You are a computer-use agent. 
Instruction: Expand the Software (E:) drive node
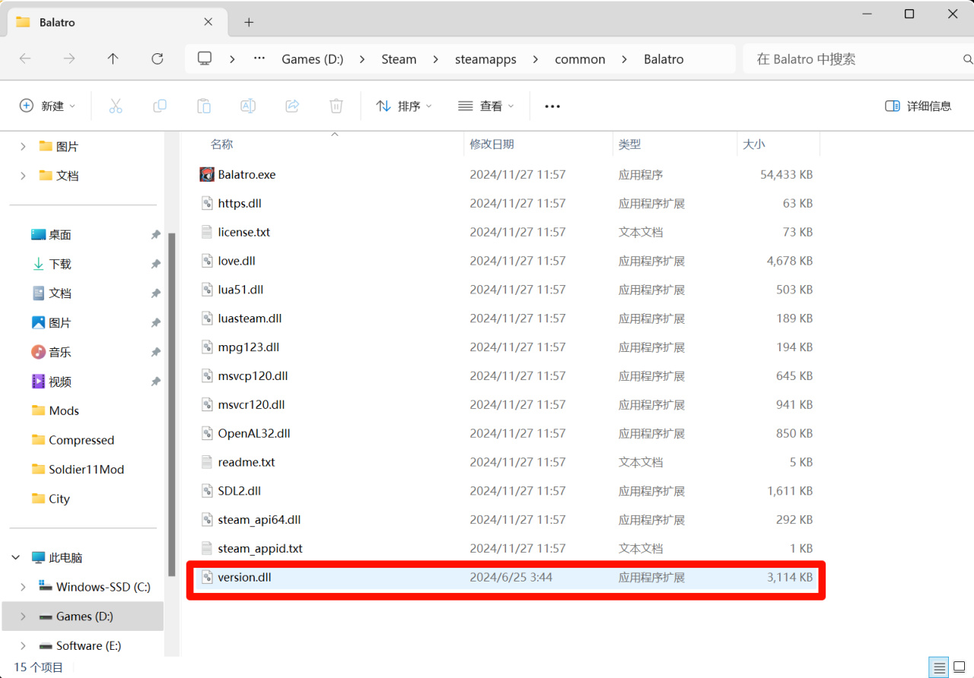(x=23, y=646)
